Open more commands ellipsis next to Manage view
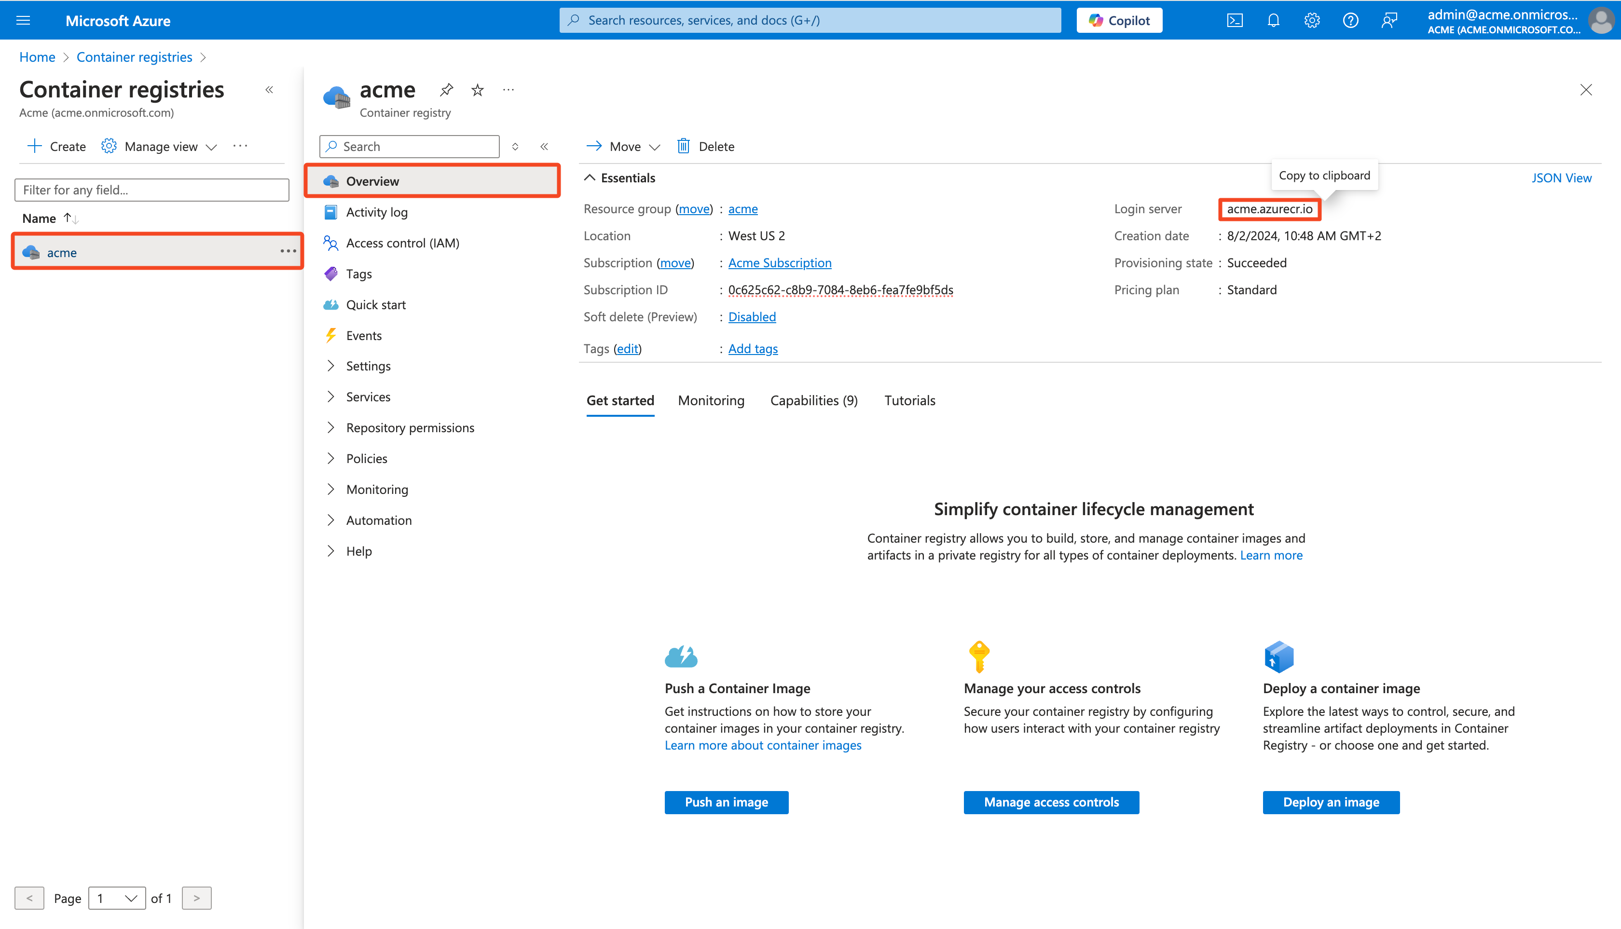This screenshot has width=1621, height=929. (240, 146)
